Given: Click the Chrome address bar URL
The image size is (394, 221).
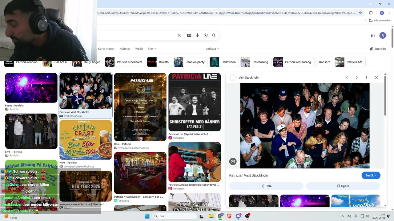Looking at the screenshot, I should click(226, 13).
